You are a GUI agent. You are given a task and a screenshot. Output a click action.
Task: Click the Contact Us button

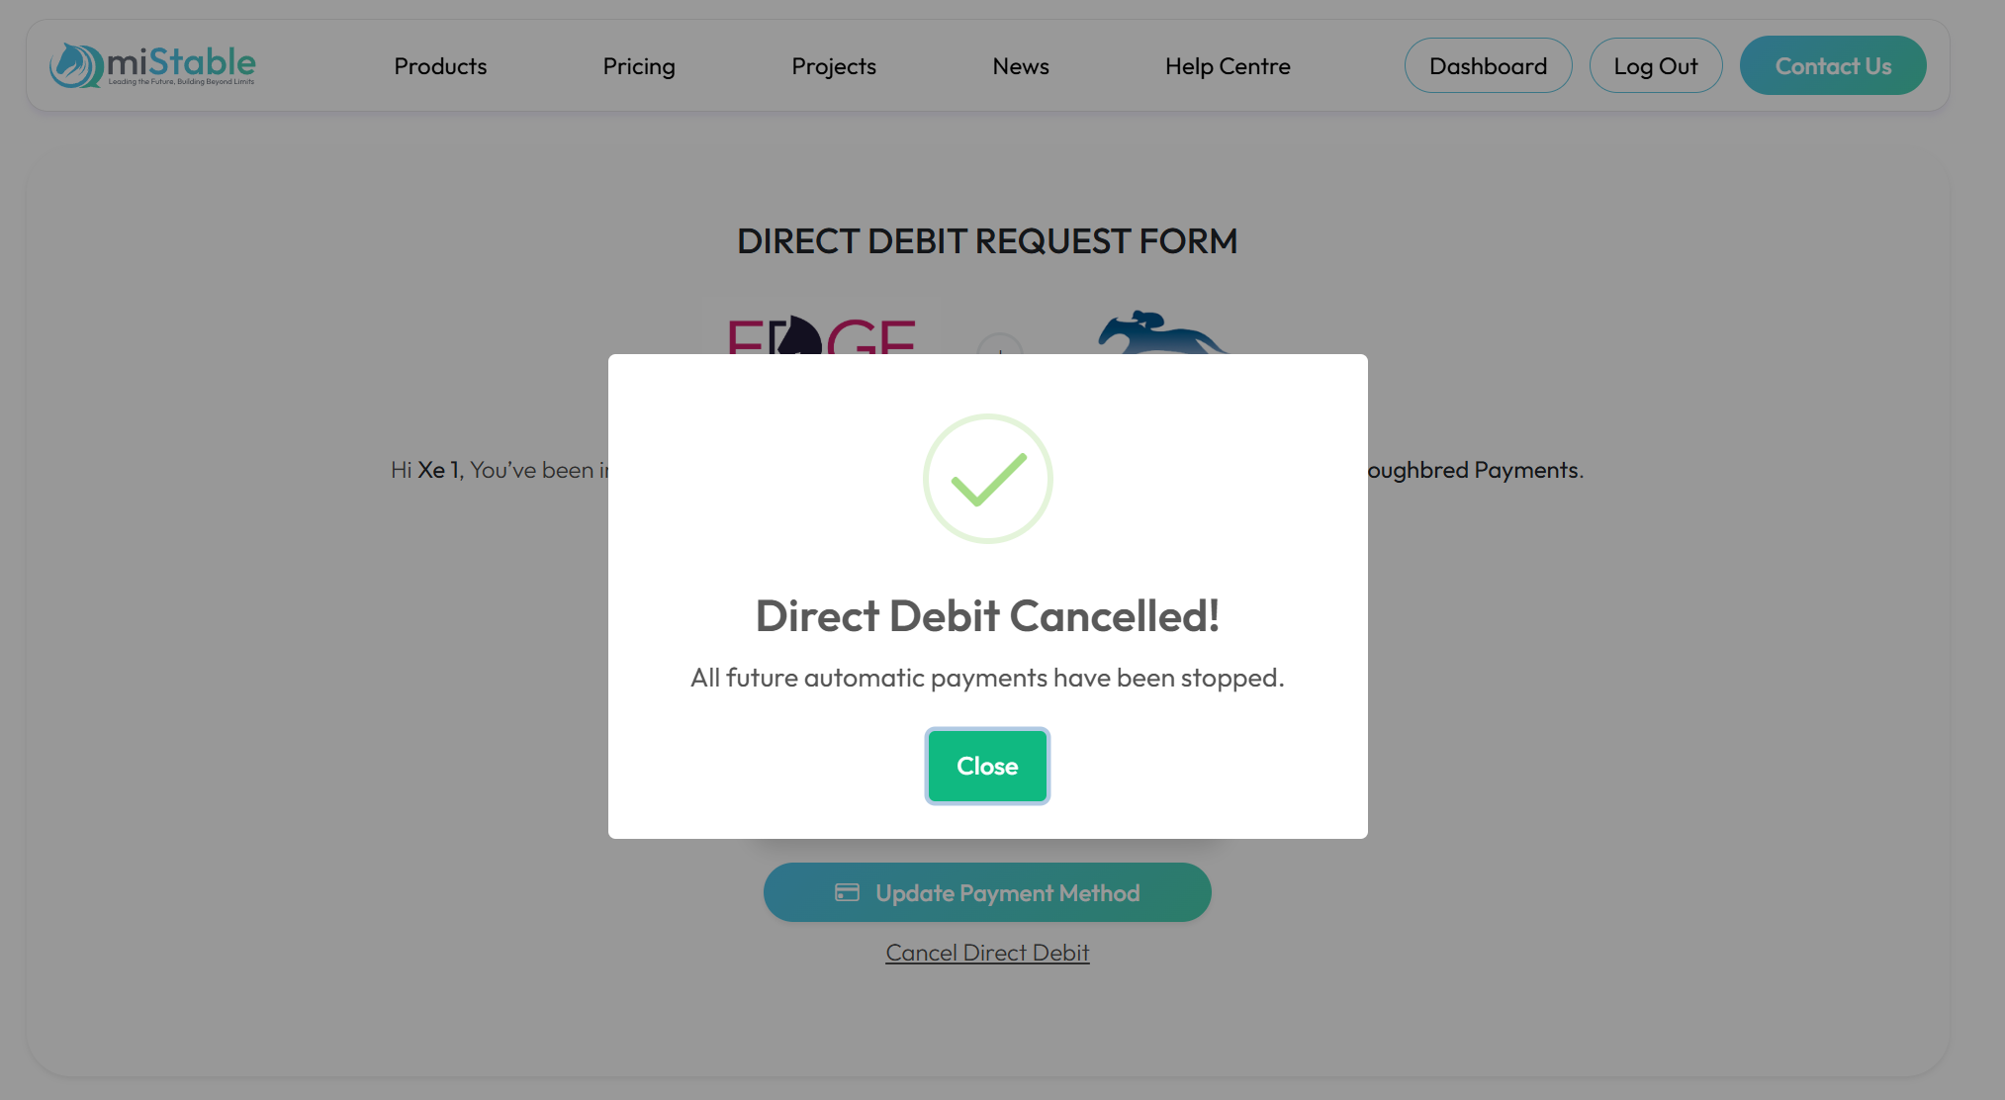tap(1833, 66)
